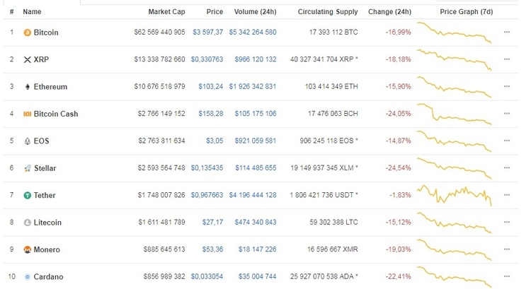Click the Stellar rocket logo icon
The width and height of the screenshot is (531, 289).
(x=28, y=168)
